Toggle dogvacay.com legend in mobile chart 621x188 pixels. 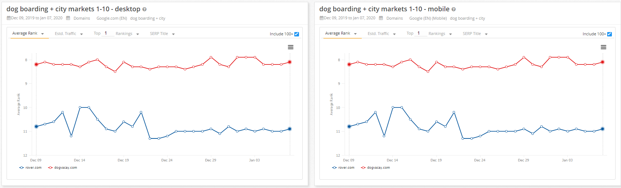coord(375,168)
